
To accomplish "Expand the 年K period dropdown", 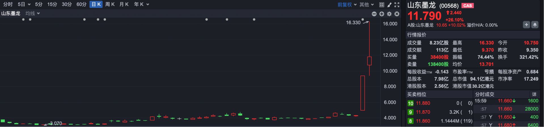I will (141, 5).
